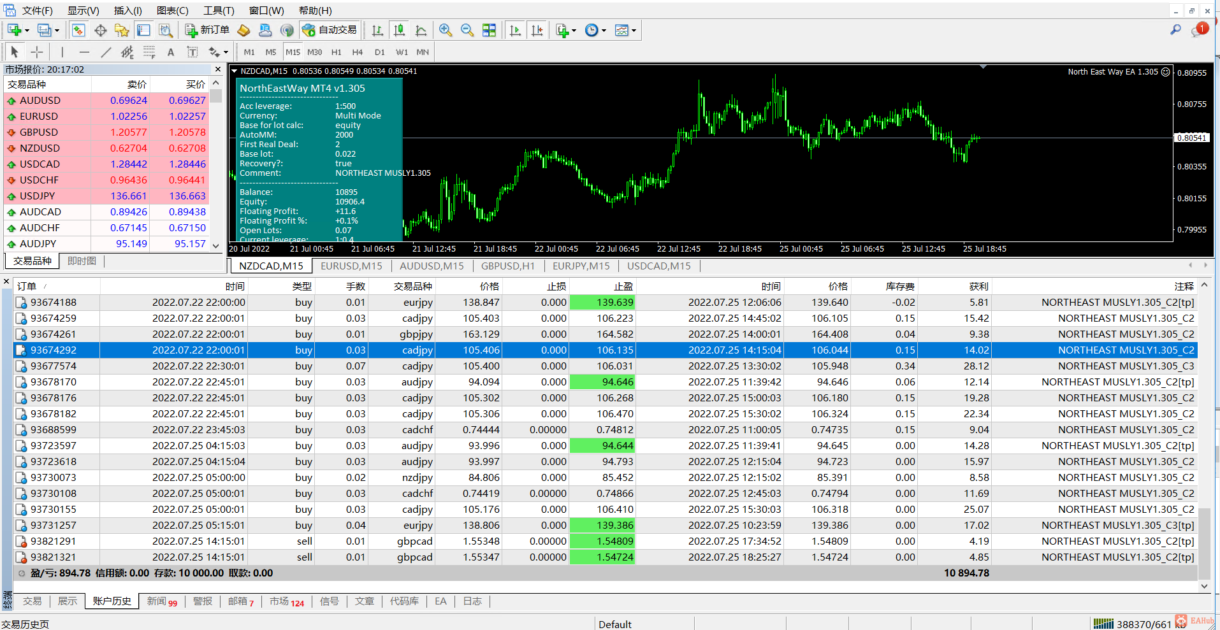Select the trendline drawing tool
The width and height of the screenshot is (1220, 630).
pos(106,52)
